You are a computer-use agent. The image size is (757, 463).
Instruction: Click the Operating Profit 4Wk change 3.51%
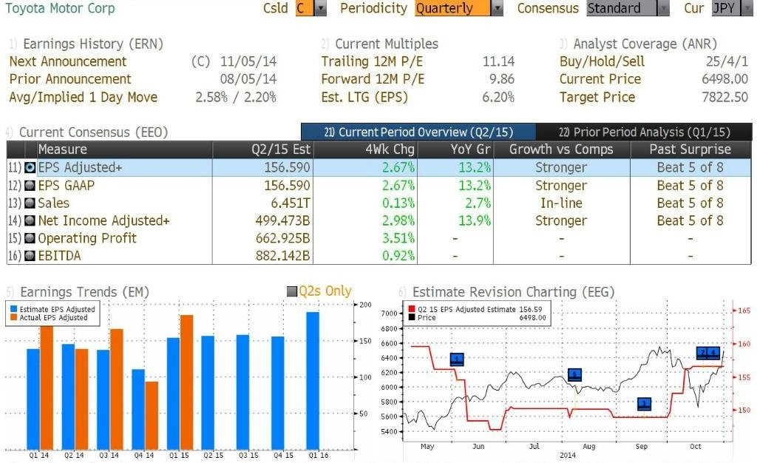[398, 238]
